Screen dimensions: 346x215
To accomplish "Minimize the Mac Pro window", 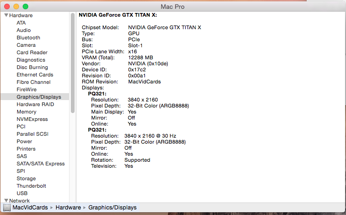I will [x=16, y=6].
